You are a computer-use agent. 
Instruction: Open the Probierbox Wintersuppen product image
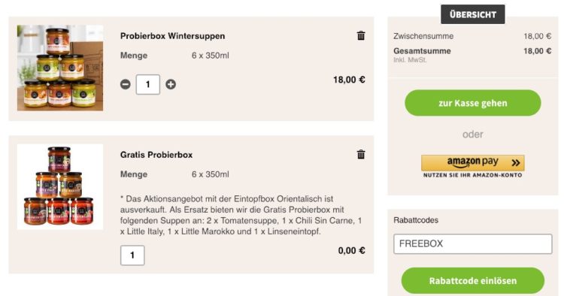click(x=60, y=68)
